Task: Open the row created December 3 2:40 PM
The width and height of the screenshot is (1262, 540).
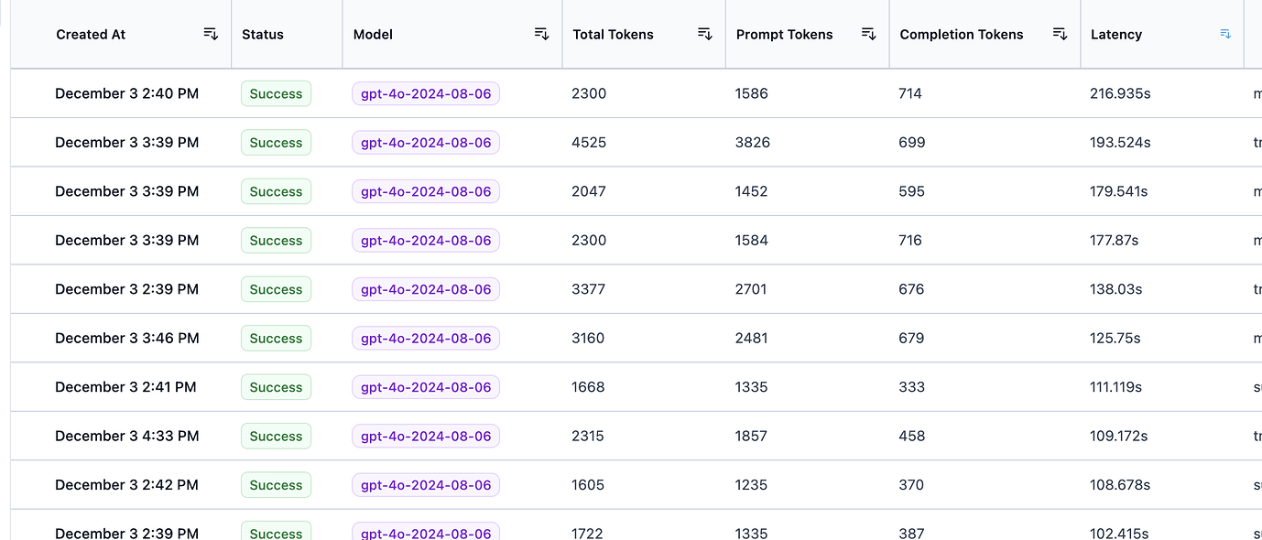Action: (x=126, y=93)
